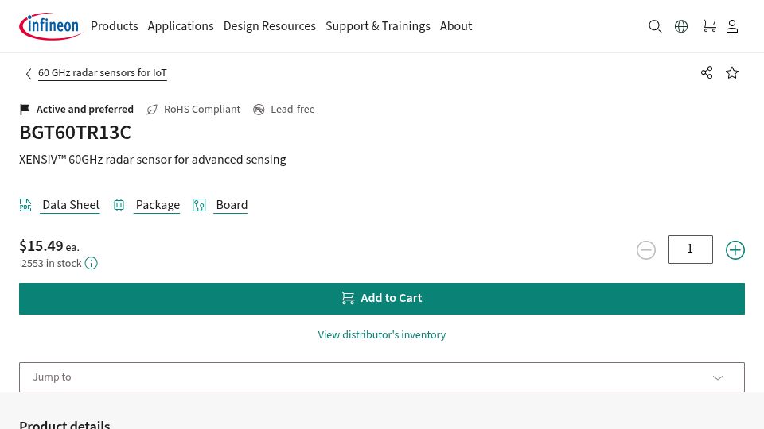
Task: Decrease quantity with minus button
Action: pos(646,250)
